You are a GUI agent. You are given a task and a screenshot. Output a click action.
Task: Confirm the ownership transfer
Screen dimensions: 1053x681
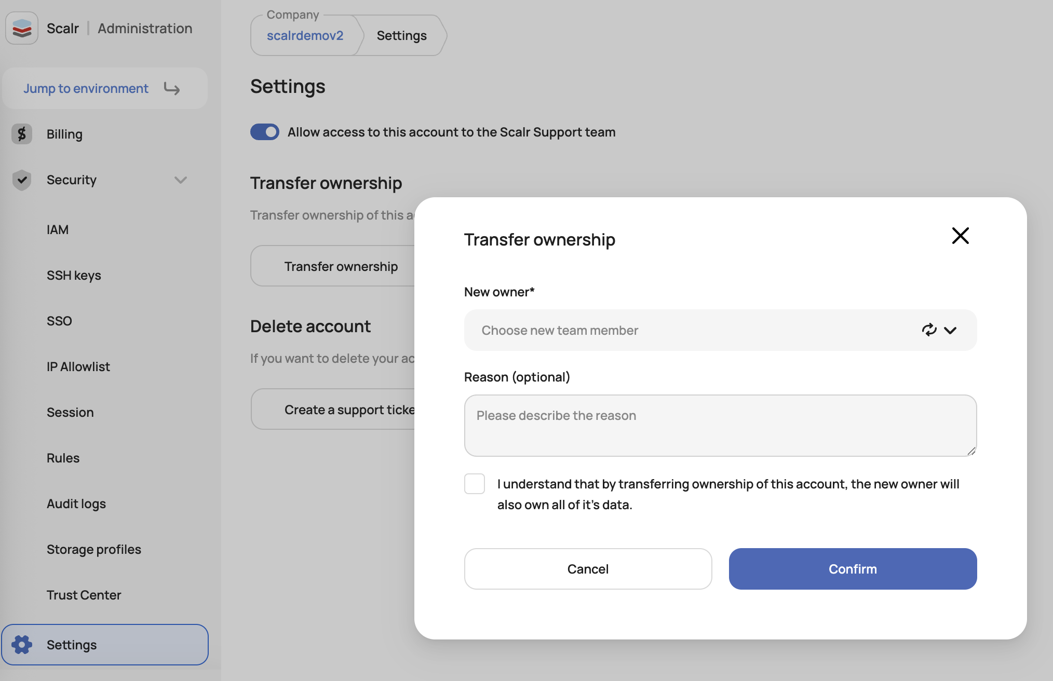click(853, 569)
